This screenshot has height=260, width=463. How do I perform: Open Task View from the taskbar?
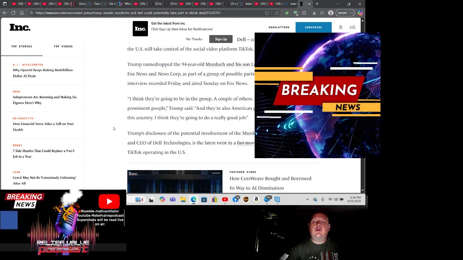tap(151, 199)
